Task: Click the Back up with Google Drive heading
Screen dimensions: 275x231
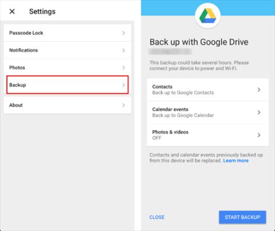Action: (199, 42)
